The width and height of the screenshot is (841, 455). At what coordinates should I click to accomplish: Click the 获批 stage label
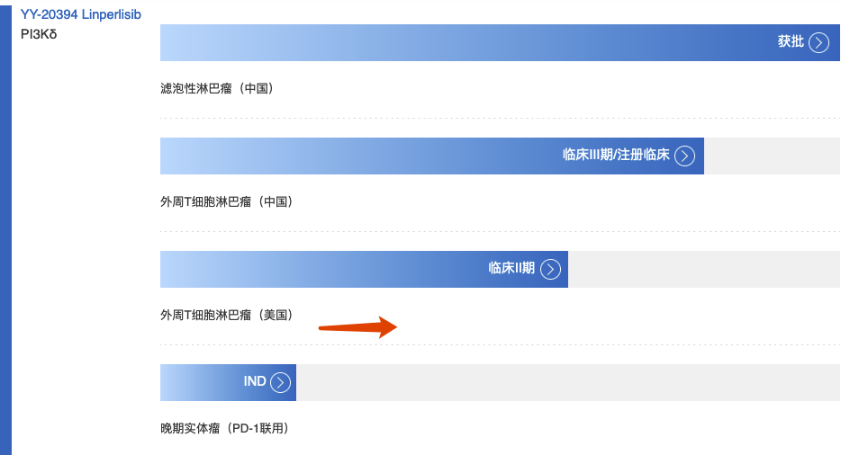(790, 41)
